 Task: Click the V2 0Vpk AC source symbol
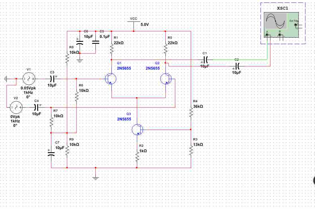coord(16,108)
